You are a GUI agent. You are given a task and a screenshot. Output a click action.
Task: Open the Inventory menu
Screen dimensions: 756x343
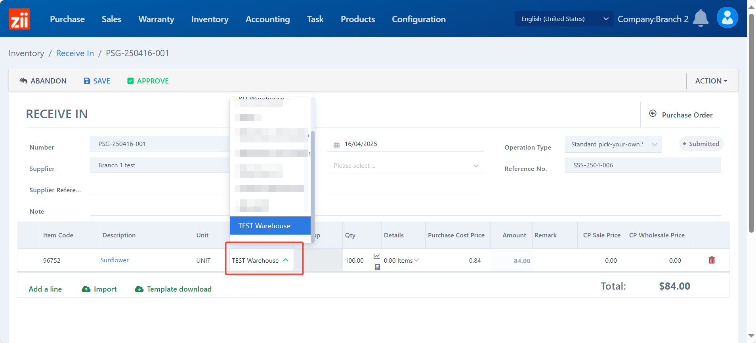tap(210, 19)
